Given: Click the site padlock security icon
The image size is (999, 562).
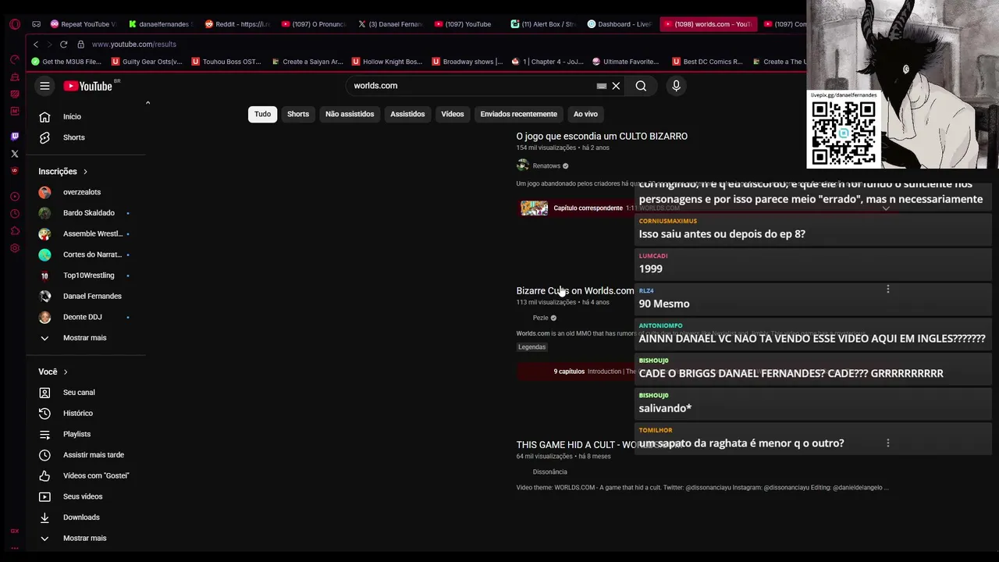Looking at the screenshot, I should tap(80, 44).
